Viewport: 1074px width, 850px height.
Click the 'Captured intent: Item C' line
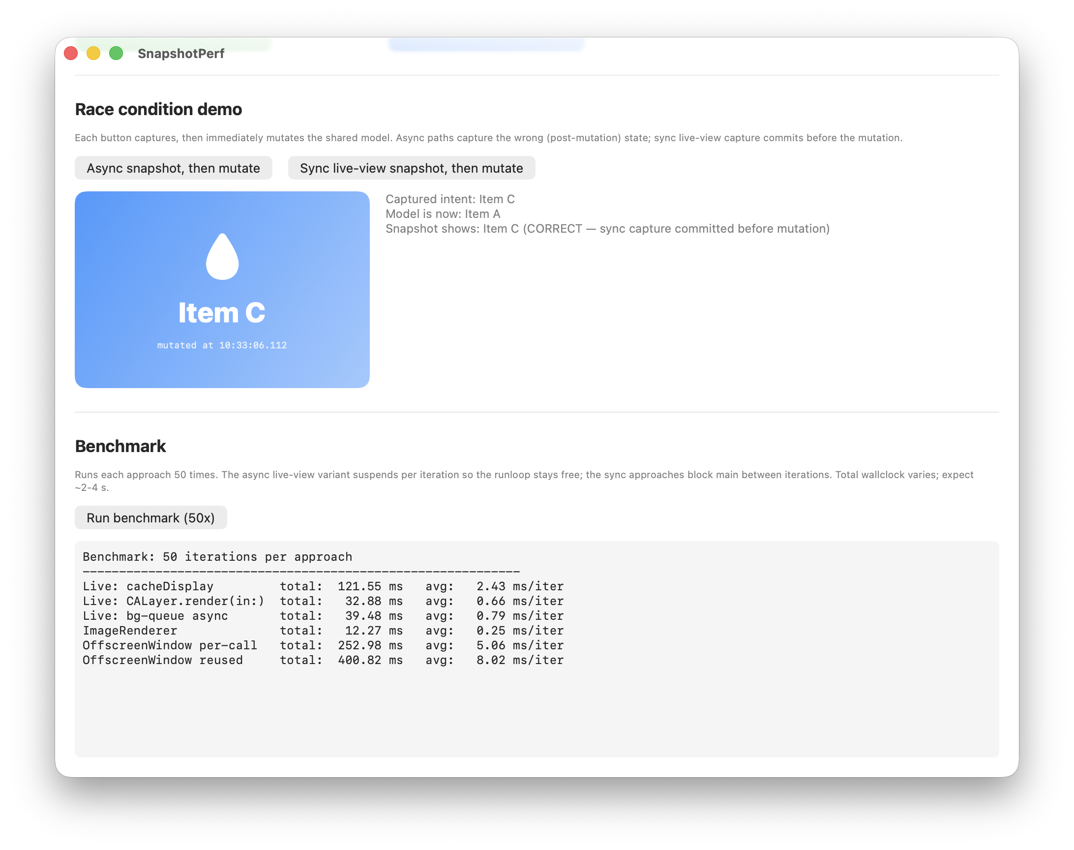pyautogui.click(x=449, y=199)
